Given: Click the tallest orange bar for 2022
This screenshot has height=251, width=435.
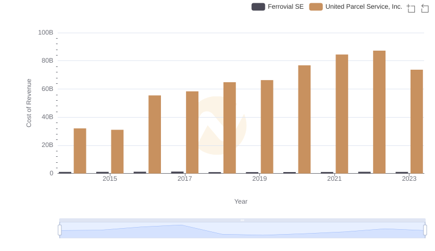Looking at the screenshot, I should (x=379, y=112).
